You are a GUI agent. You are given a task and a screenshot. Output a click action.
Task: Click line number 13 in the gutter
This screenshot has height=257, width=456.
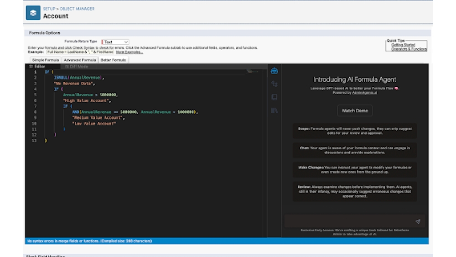(34, 141)
